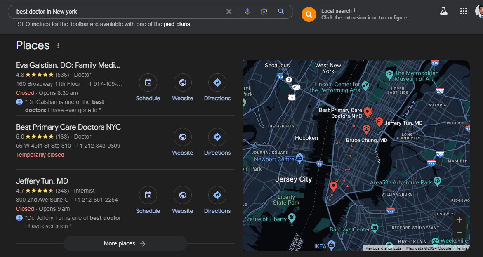This screenshot has width=483, height=257.
Task: Click Statue of Liberty map marker
Action: pyautogui.click(x=292, y=217)
